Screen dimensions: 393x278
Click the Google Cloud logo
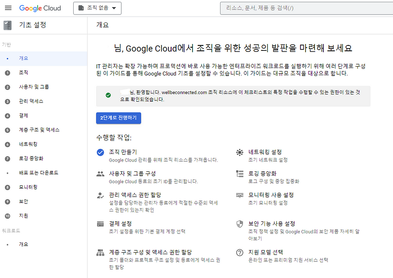[40, 8]
